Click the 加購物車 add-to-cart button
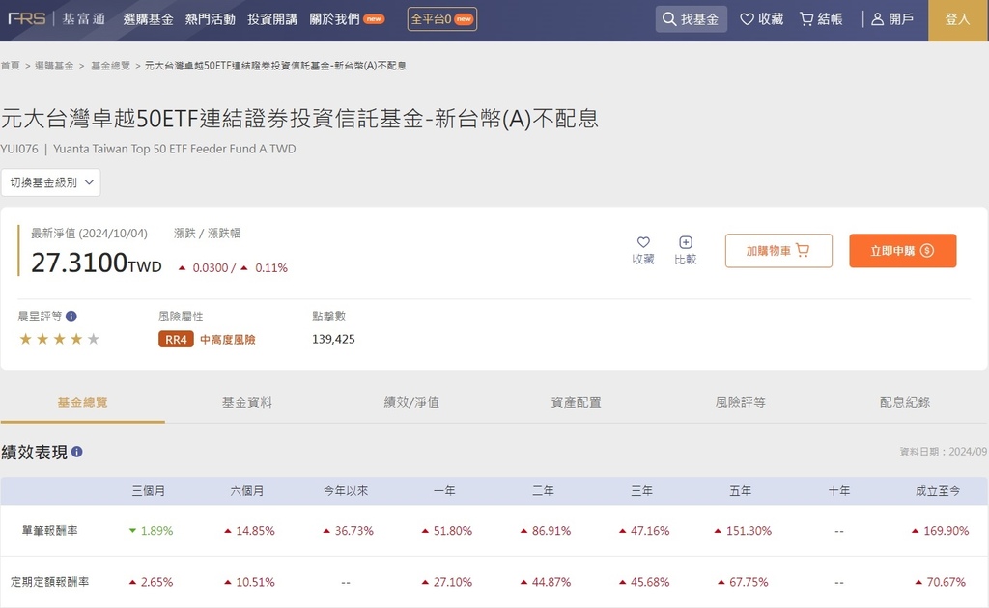The width and height of the screenshot is (989, 608). 778,250
